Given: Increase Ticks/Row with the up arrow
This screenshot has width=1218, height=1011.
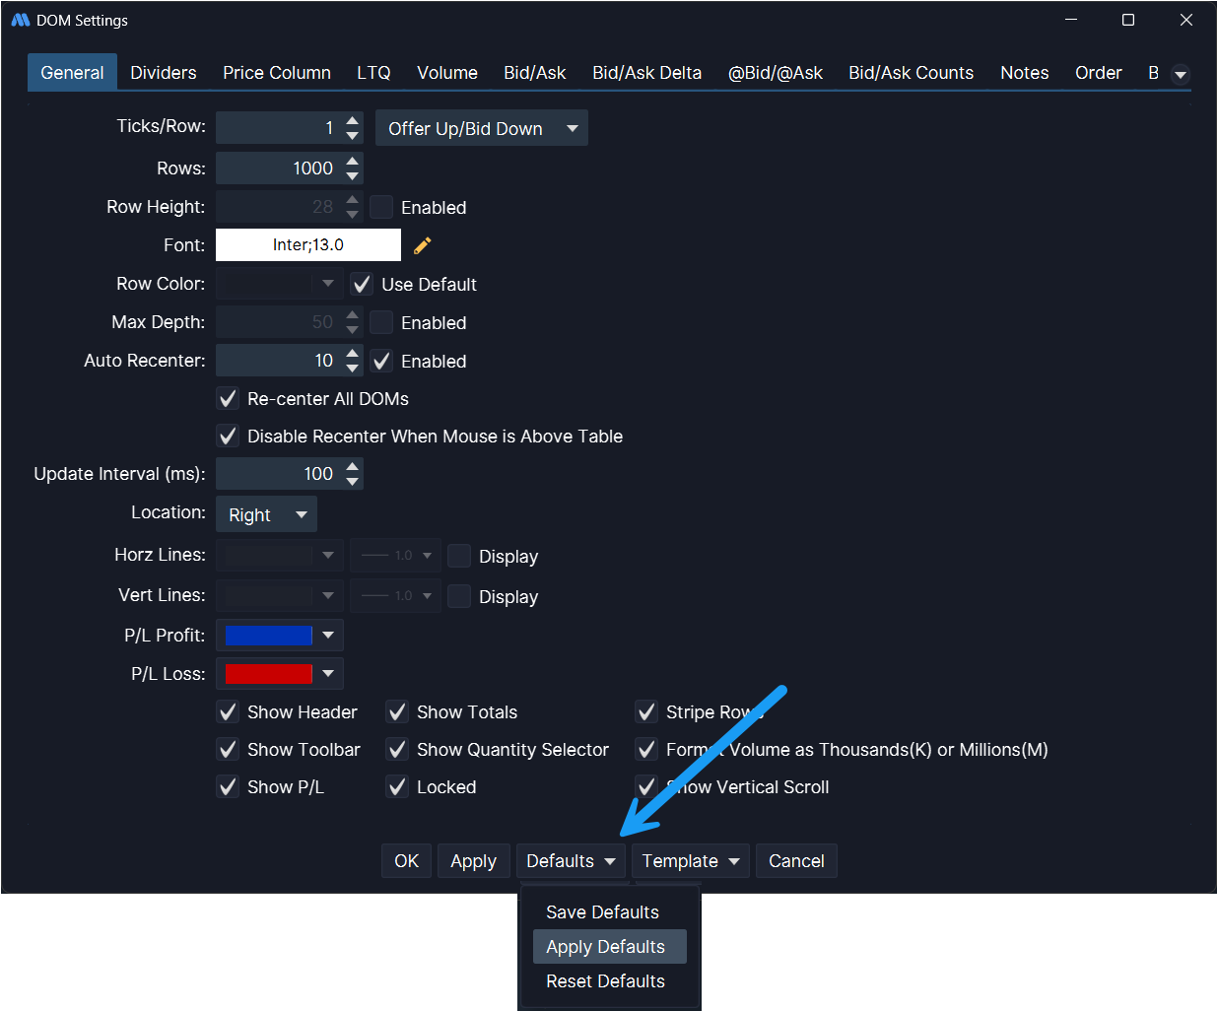Looking at the screenshot, I should click(353, 121).
